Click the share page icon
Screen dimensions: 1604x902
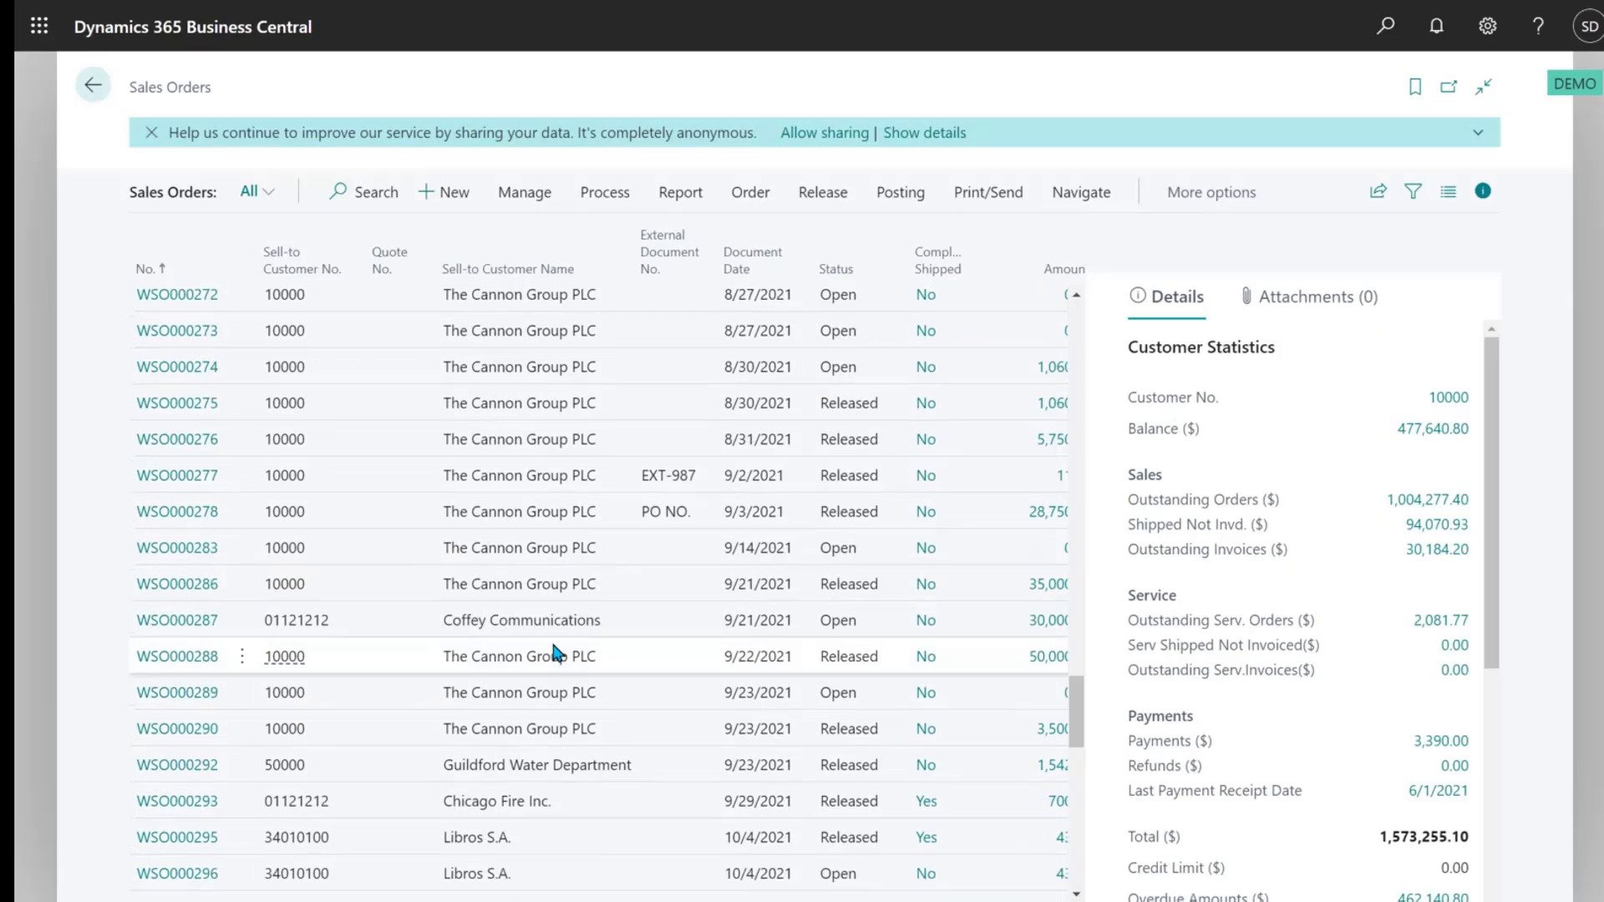coord(1378,191)
